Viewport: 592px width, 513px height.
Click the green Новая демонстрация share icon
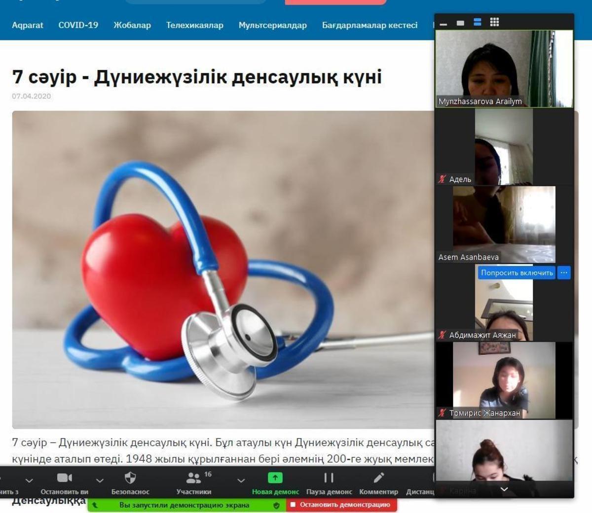275,478
